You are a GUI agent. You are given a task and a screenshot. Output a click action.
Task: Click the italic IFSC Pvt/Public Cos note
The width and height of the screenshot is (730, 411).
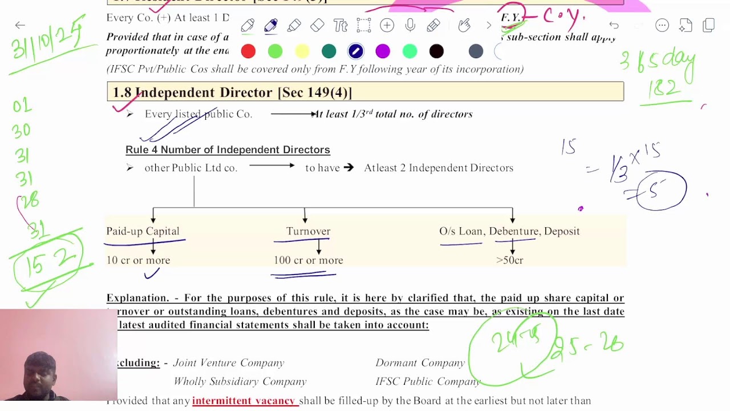tap(315, 69)
